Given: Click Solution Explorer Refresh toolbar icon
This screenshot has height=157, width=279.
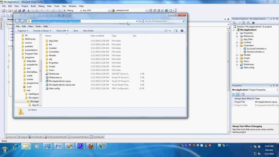Looking at the screenshot, I should [x=243, y=23].
